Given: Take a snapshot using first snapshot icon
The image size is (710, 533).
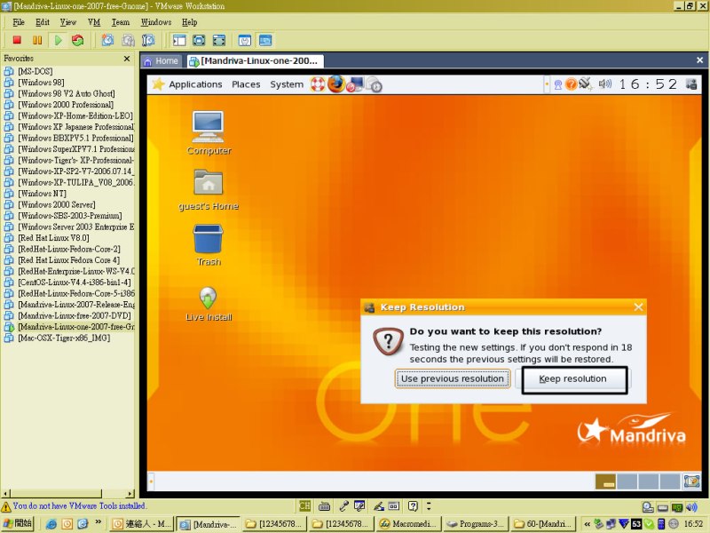Looking at the screenshot, I should pos(107,40).
